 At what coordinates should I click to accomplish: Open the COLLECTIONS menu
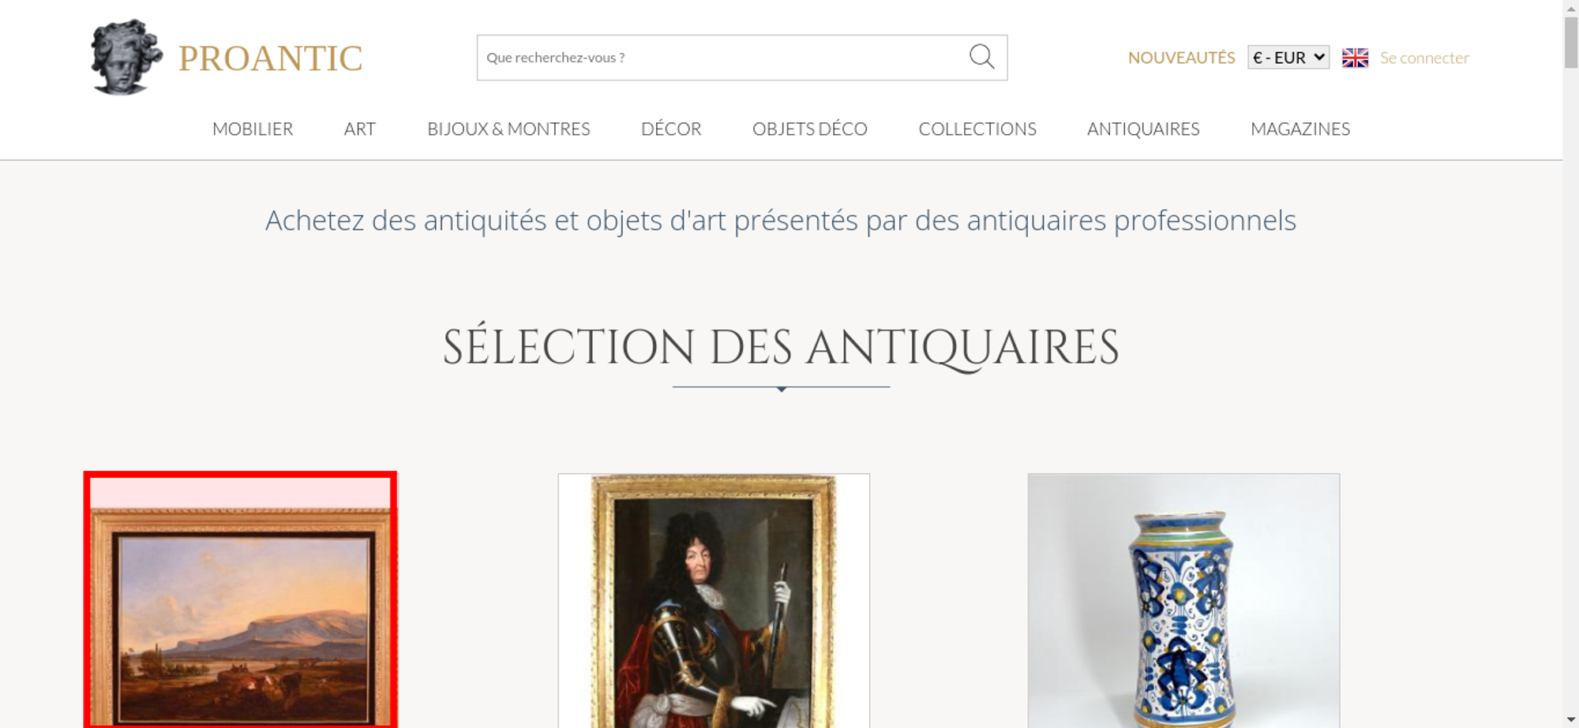point(977,129)
